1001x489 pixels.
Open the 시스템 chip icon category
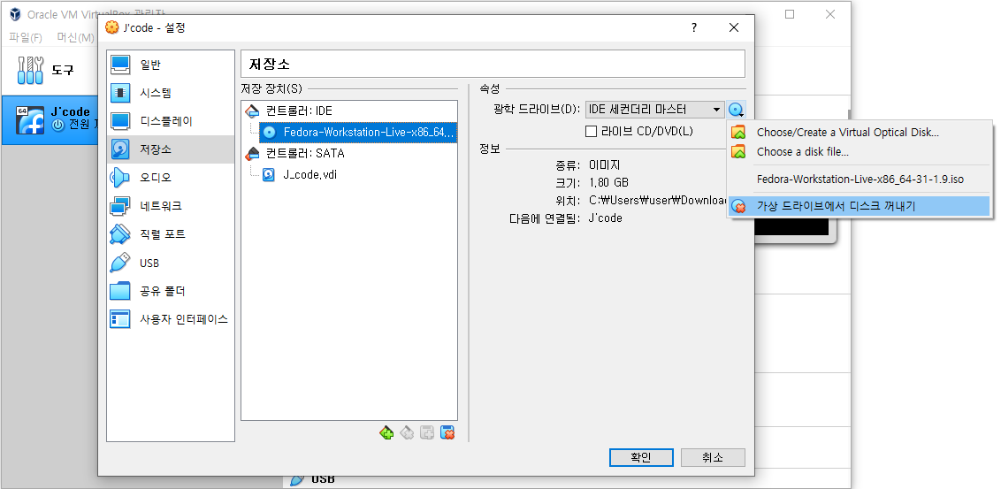click(120, 93)
